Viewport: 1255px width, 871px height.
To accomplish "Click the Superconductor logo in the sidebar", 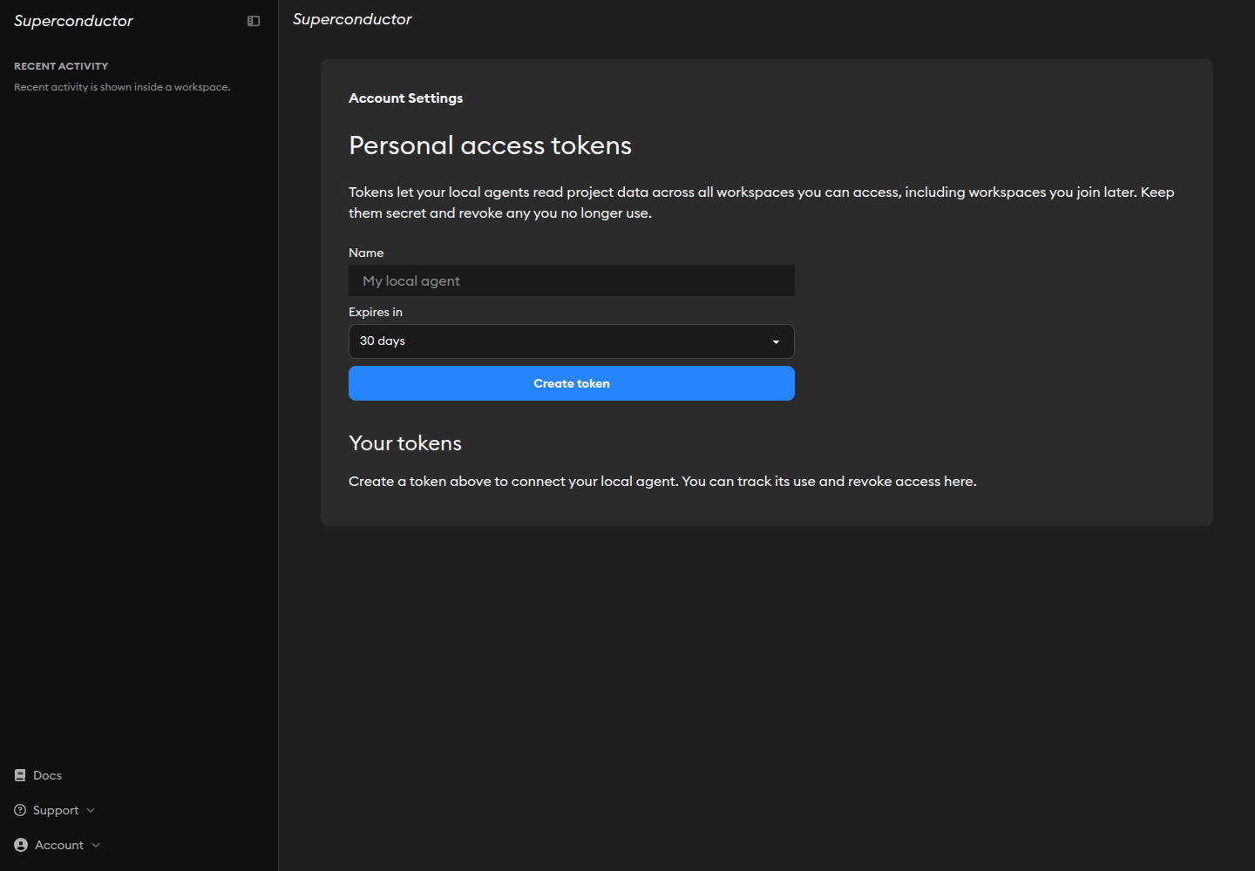I will [73, 21].
